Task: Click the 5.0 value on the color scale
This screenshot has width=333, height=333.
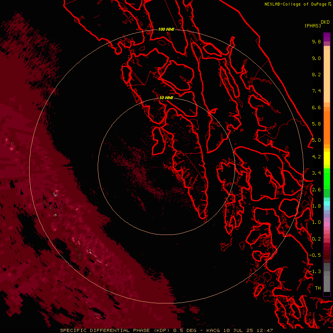Action: pyautogui.click(x=316, y=140)
